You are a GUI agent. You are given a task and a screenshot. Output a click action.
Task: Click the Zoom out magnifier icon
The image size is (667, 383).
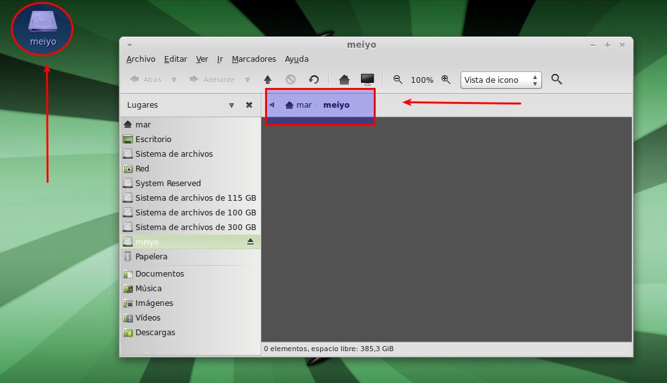[398, 80]
